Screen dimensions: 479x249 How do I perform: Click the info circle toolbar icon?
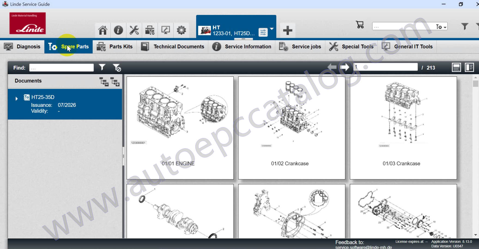(118, 30)
